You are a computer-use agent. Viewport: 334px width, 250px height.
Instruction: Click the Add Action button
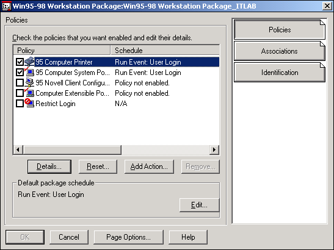(149, 166)
